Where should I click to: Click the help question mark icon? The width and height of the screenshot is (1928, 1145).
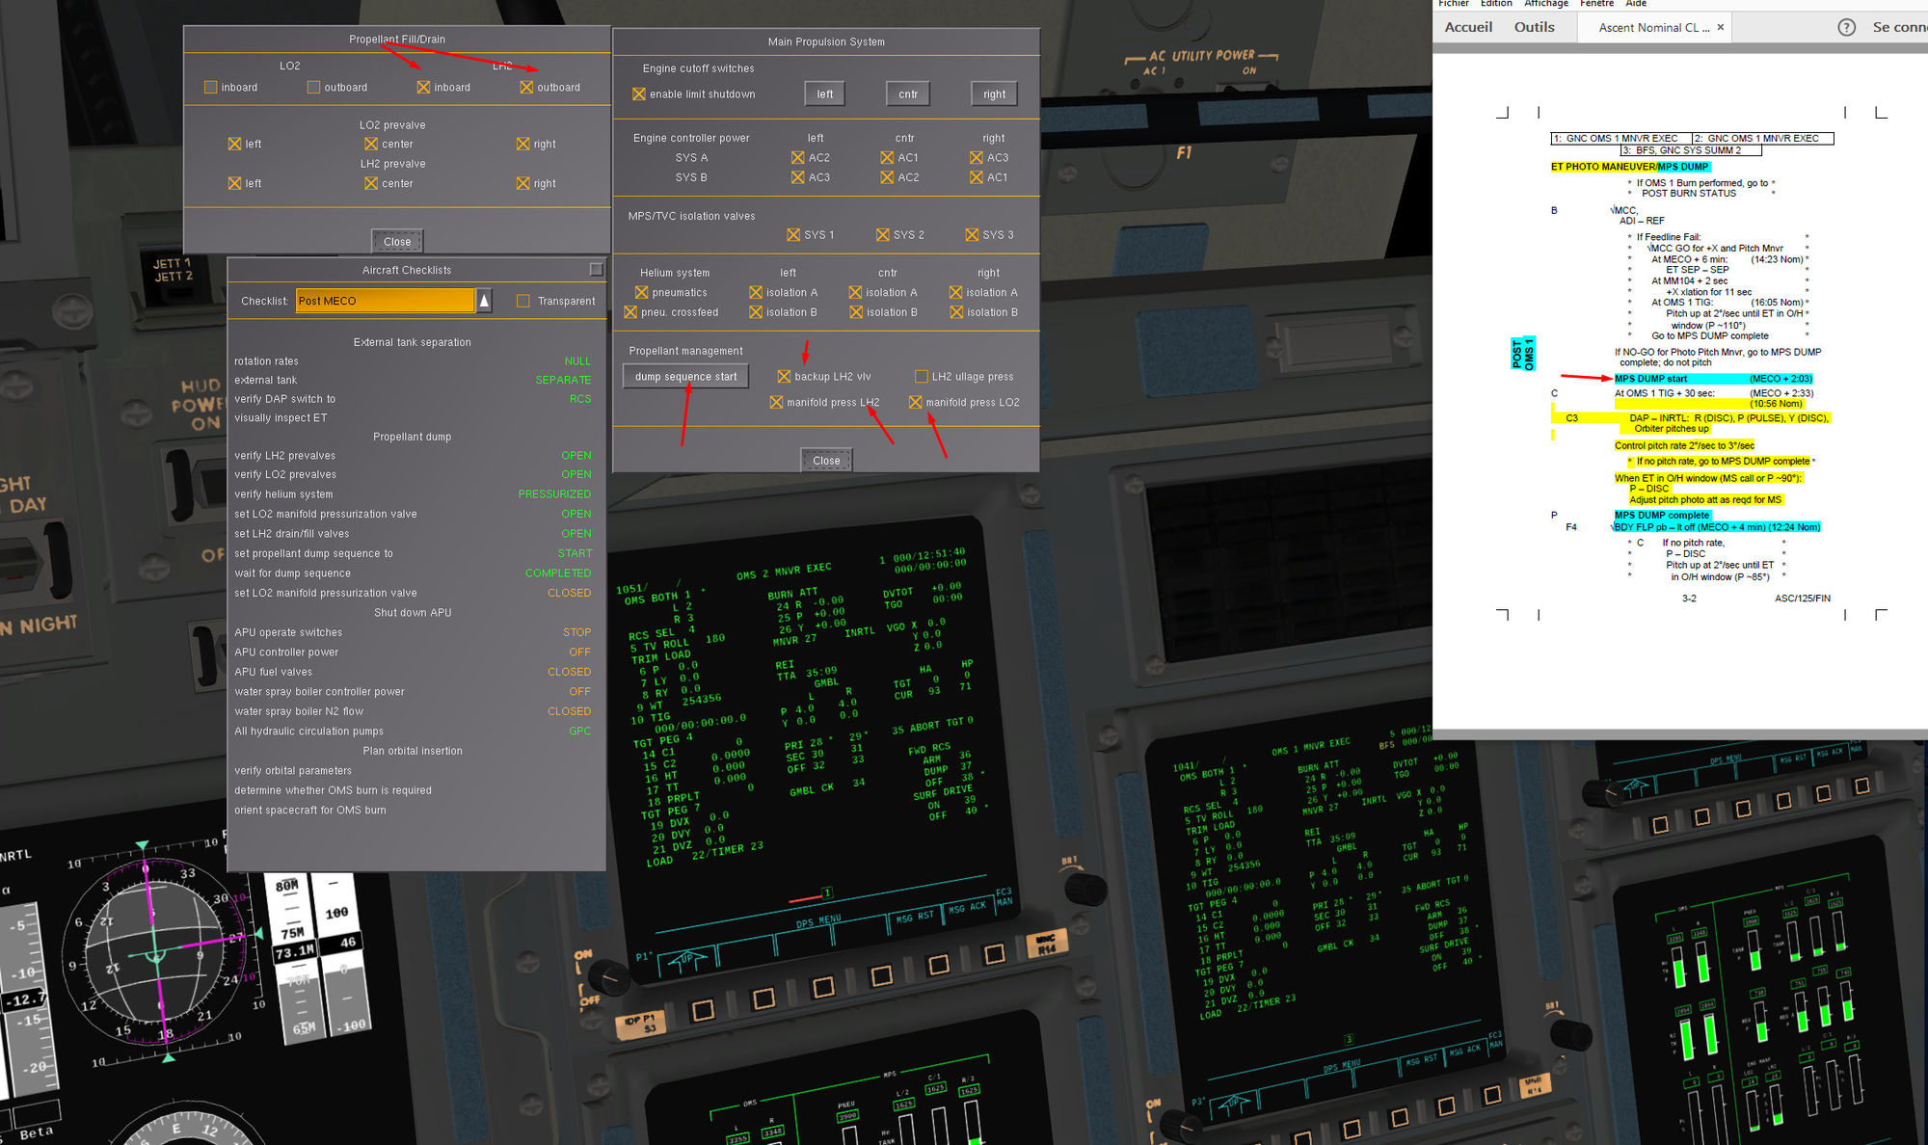pyautogui.click(x=1846, y=28)
